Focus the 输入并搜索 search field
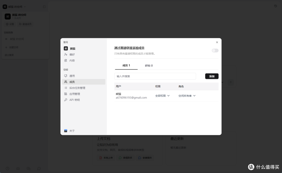 155,76
